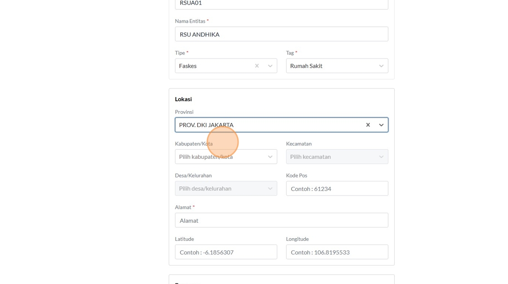Focus the Kode Pos field
508x284 pixels.
pos(337,188)
